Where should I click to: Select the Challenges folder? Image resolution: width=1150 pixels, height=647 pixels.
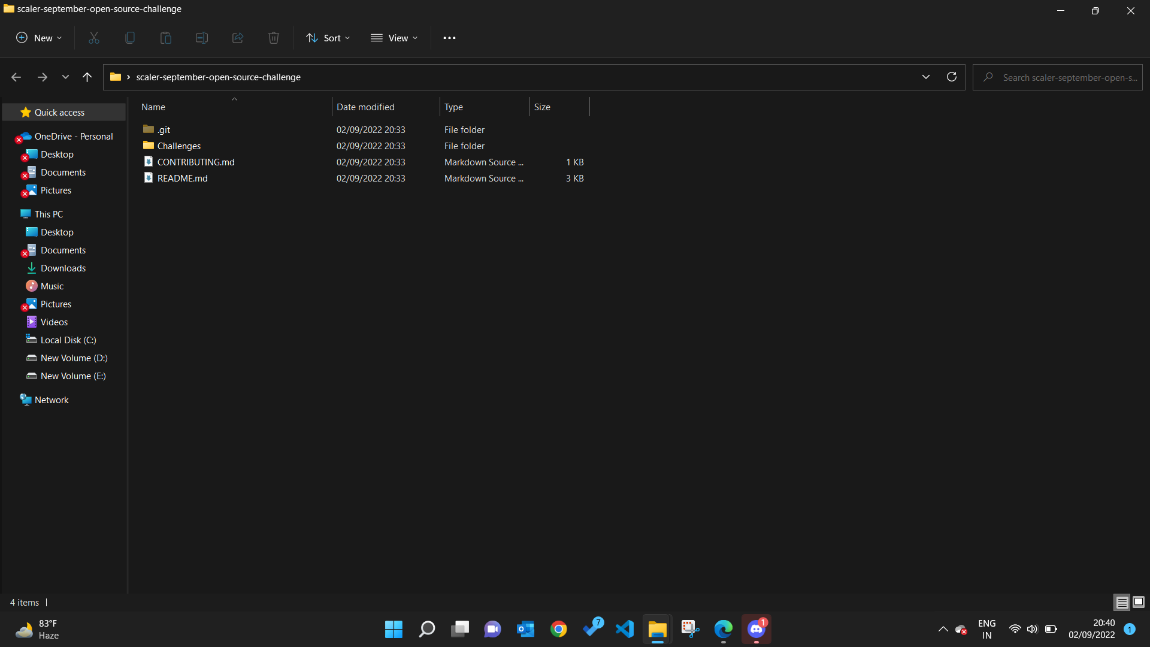[x=178, y=146]
